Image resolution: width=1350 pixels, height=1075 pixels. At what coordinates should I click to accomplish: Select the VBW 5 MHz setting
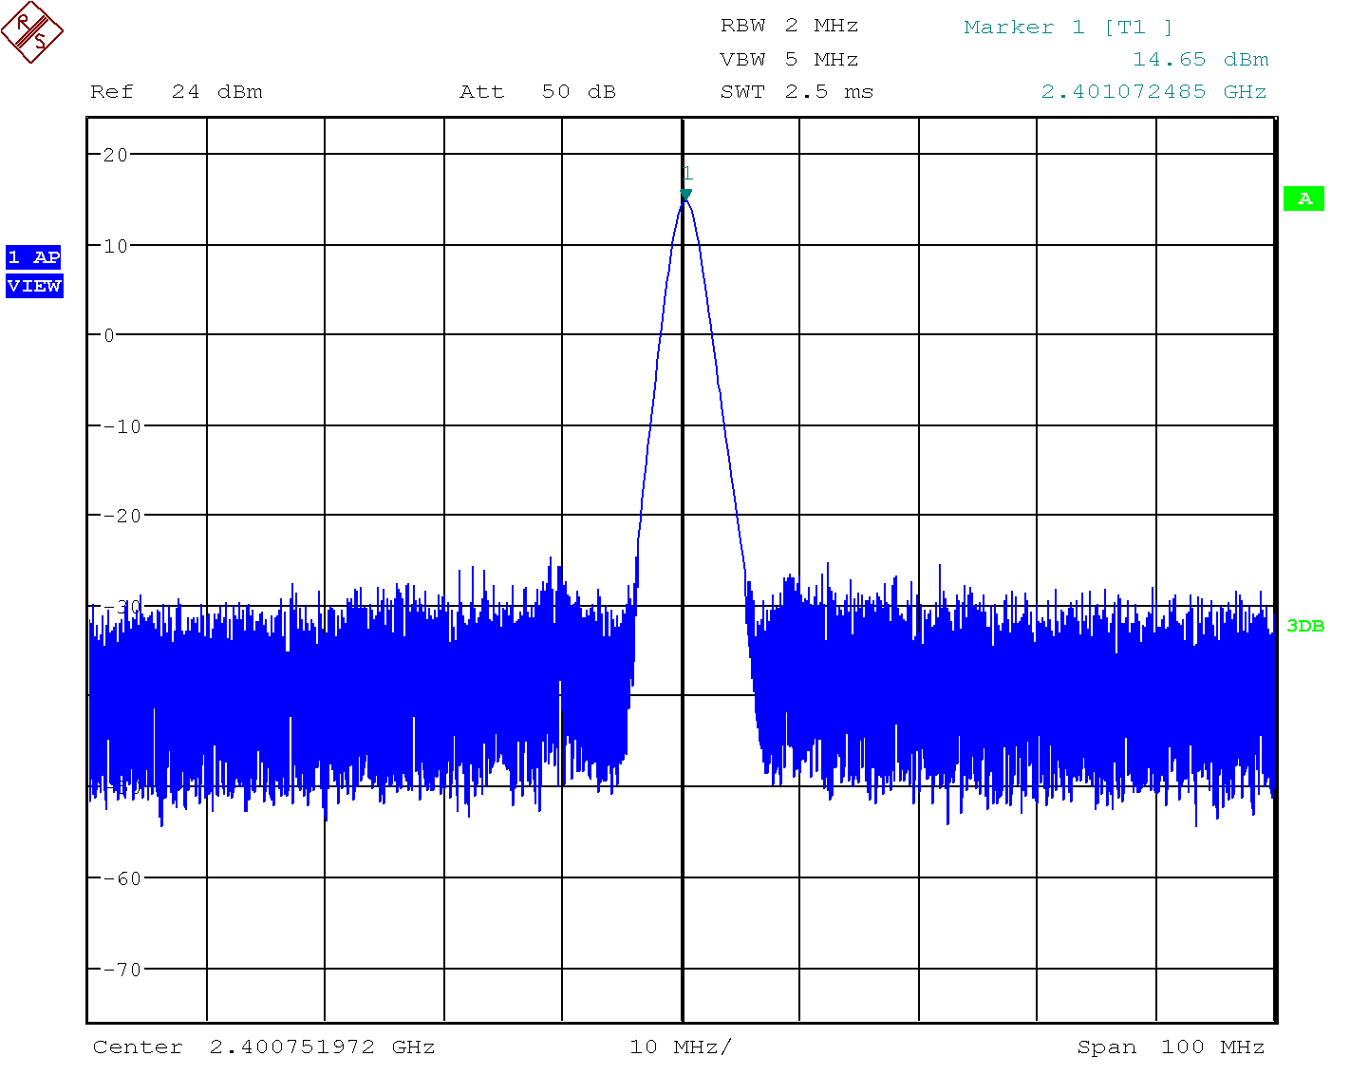coord(789,60)
